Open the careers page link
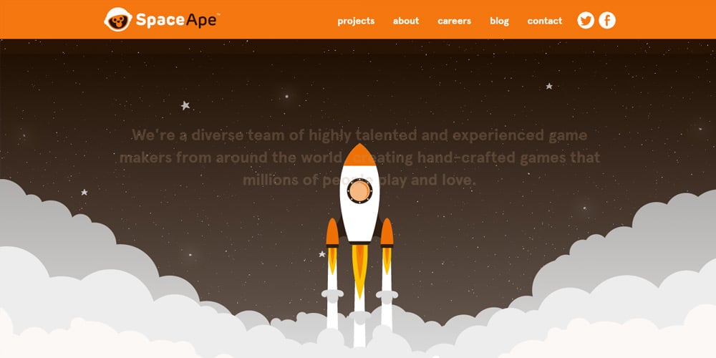Screen dimensions: 716x358 (x=455, y=21)
